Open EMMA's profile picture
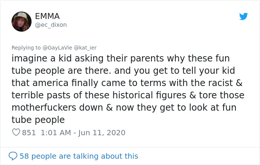260x165 pixels. pyautogui.click(x=22, y=22)
